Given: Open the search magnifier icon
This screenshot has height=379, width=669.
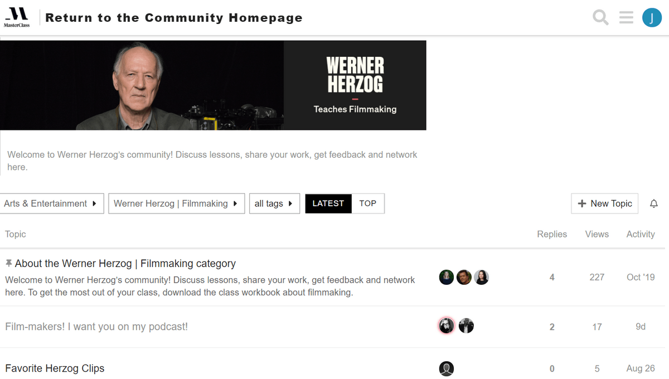Looking at the screenshot, I should 600,18.
